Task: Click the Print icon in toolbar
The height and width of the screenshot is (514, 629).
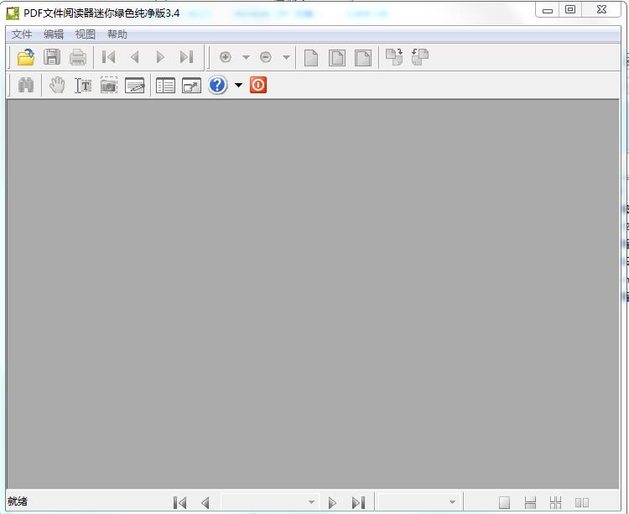Action: click(78, 57)
